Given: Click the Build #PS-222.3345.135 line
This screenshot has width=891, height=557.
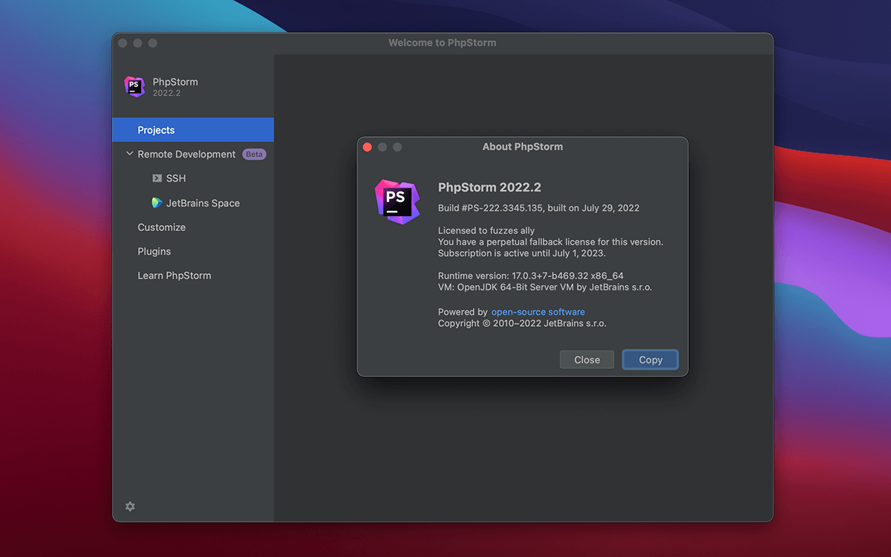Looking at the screenshot, I should [538, 208].
